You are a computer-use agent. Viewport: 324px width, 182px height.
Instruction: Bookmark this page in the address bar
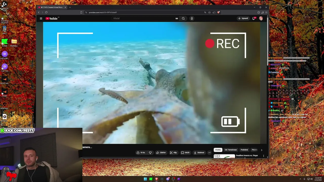pyautogui.click(x=81, y=12)
